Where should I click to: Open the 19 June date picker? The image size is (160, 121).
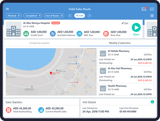click(x=80, y=16)
